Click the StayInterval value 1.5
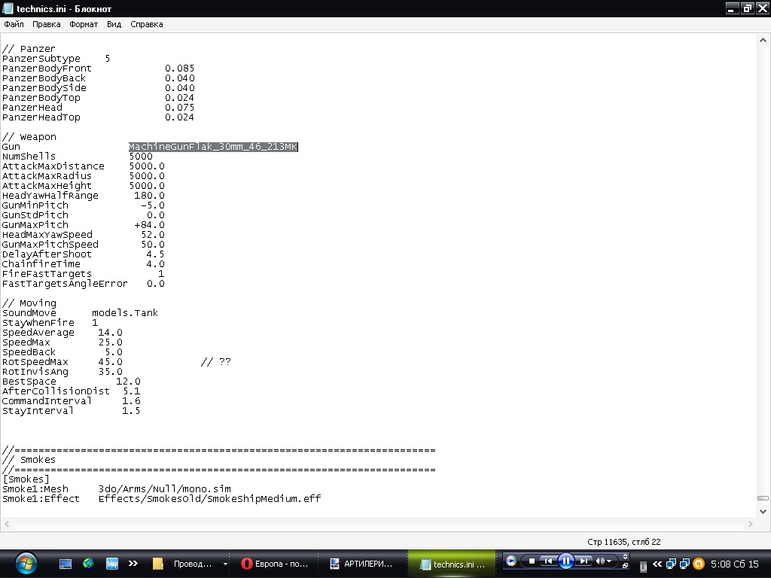This screenshot has width=771, height=578. pyautogui.click(x=131, y=410)
